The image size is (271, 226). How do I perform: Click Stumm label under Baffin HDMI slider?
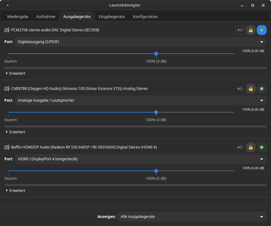[11, 178]
